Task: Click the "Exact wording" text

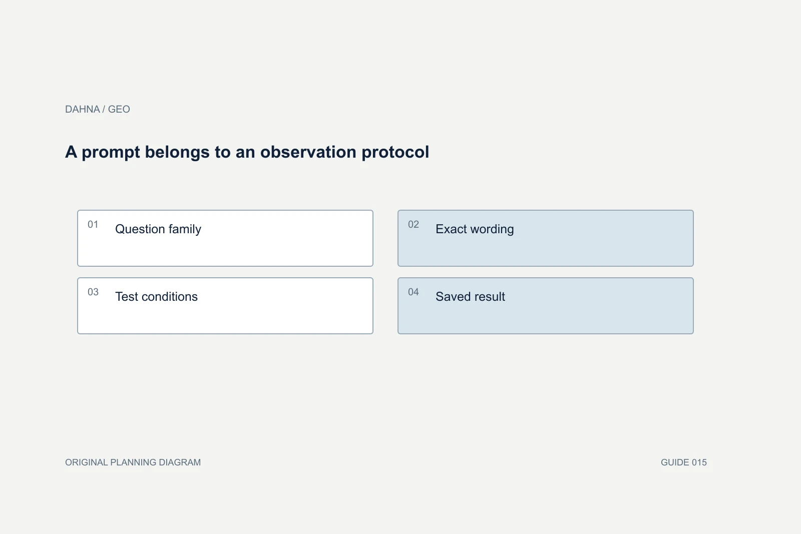Action: point(475,229)
